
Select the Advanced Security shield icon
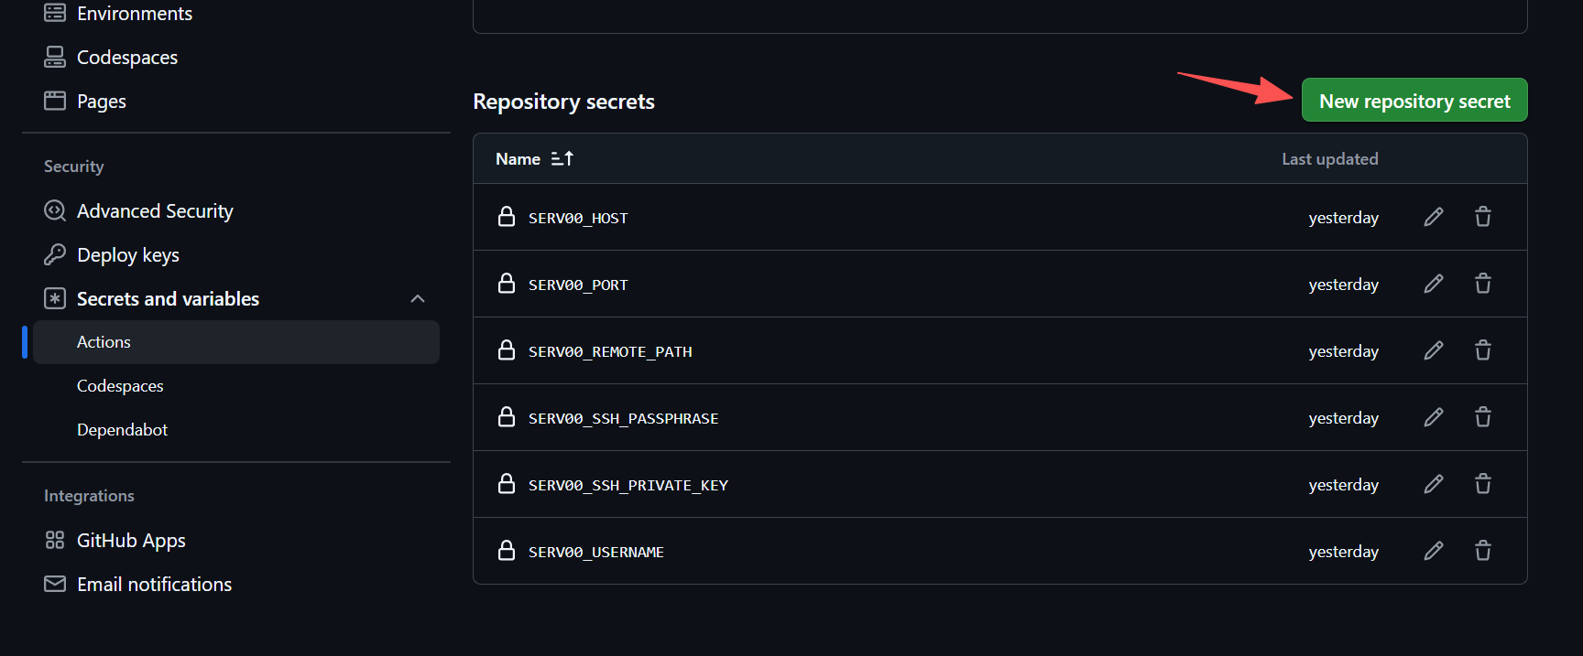[x=54, y=210]
